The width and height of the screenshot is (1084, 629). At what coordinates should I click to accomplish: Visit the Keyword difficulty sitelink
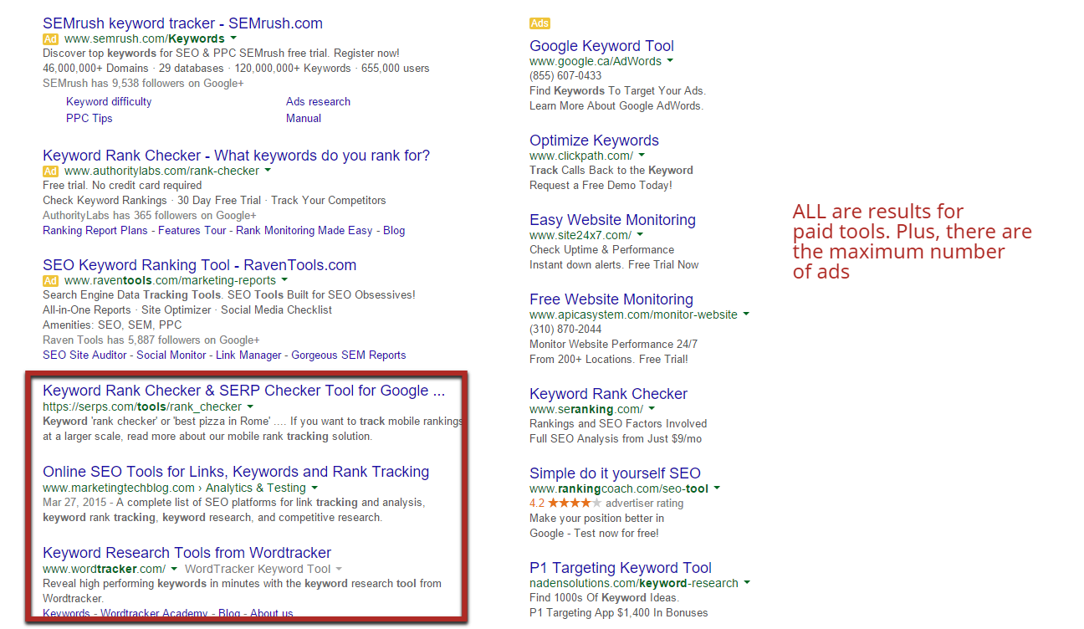click(x=109, y=101)
